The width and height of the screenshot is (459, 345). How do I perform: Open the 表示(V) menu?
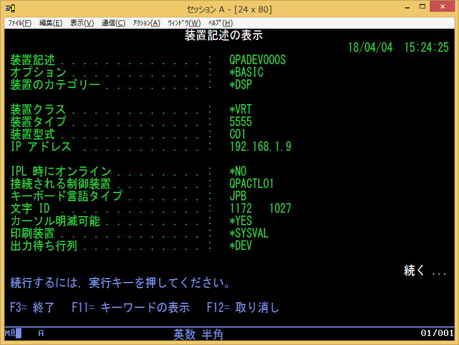[x=82, y=23]
